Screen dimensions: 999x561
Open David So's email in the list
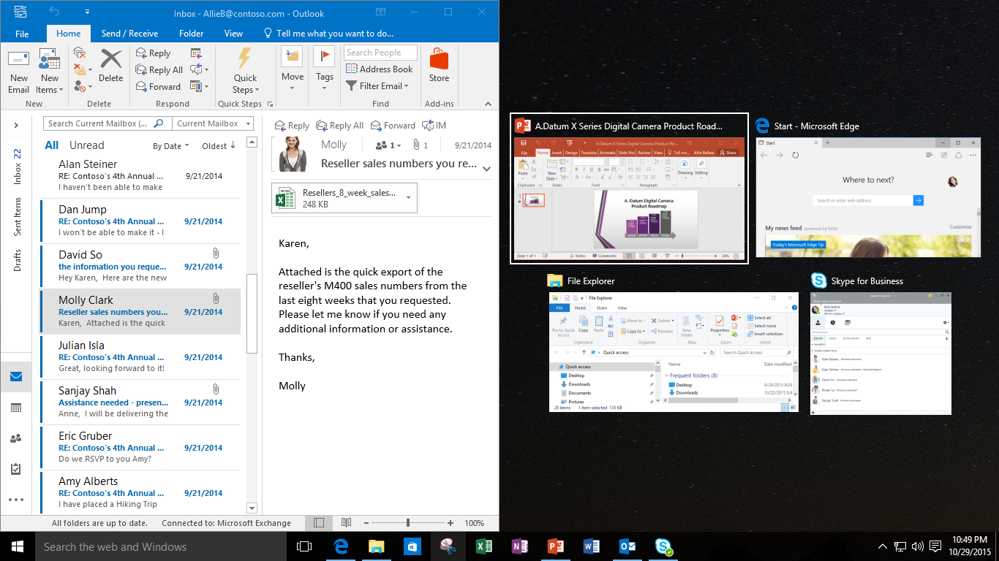[x=140, y=266]
